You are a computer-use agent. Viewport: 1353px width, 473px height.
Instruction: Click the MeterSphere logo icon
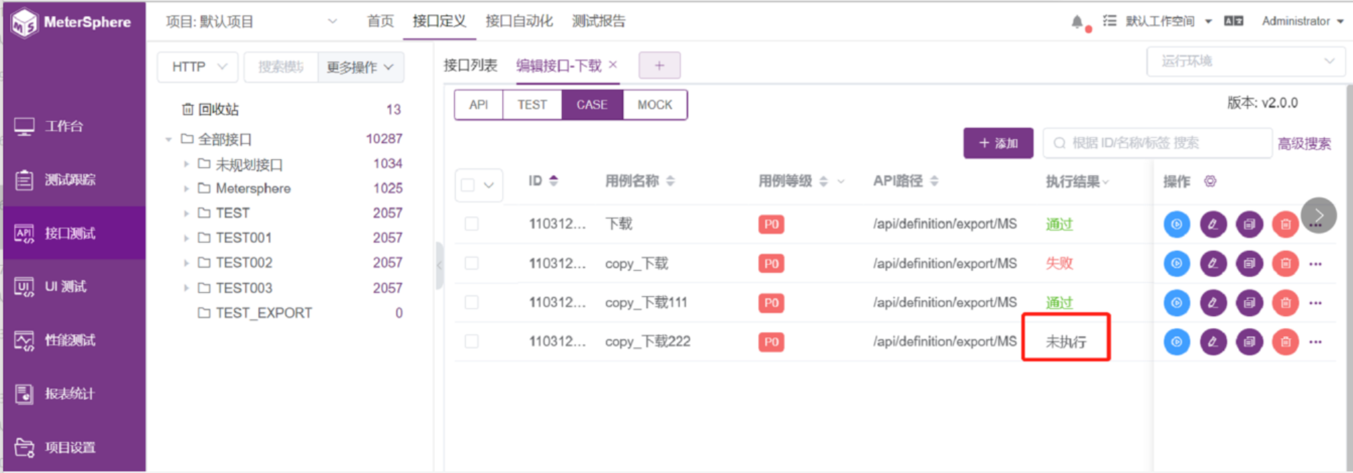tap(26, 23)
